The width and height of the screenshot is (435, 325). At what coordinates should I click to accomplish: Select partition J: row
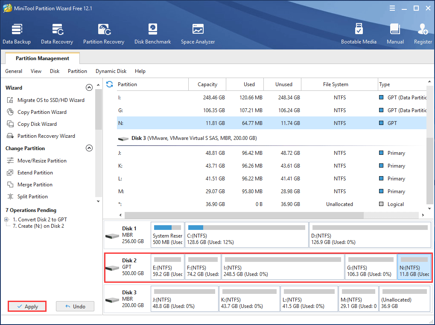click(272, 153)
